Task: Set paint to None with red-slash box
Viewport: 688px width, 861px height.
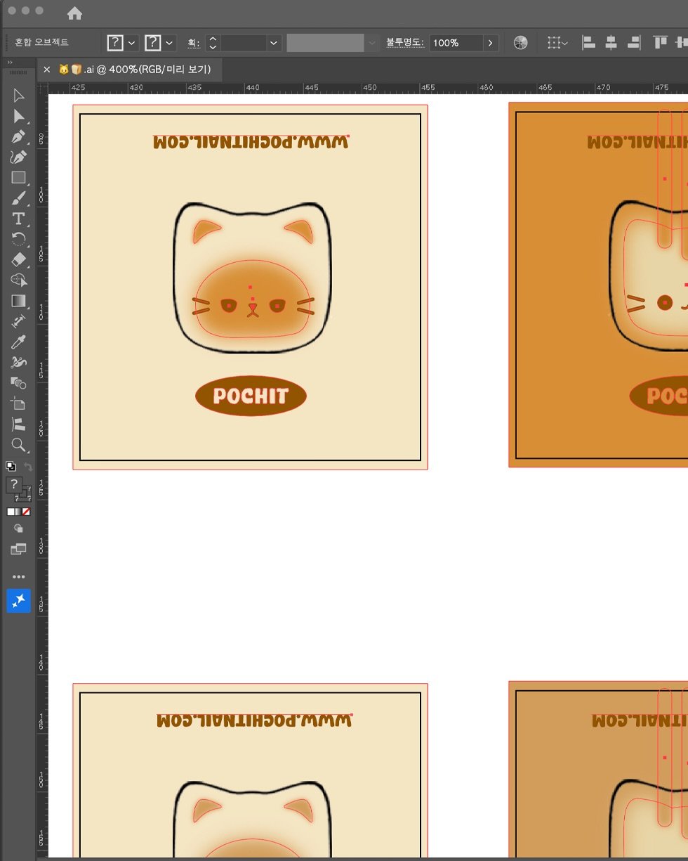Action: coord(27,512)
